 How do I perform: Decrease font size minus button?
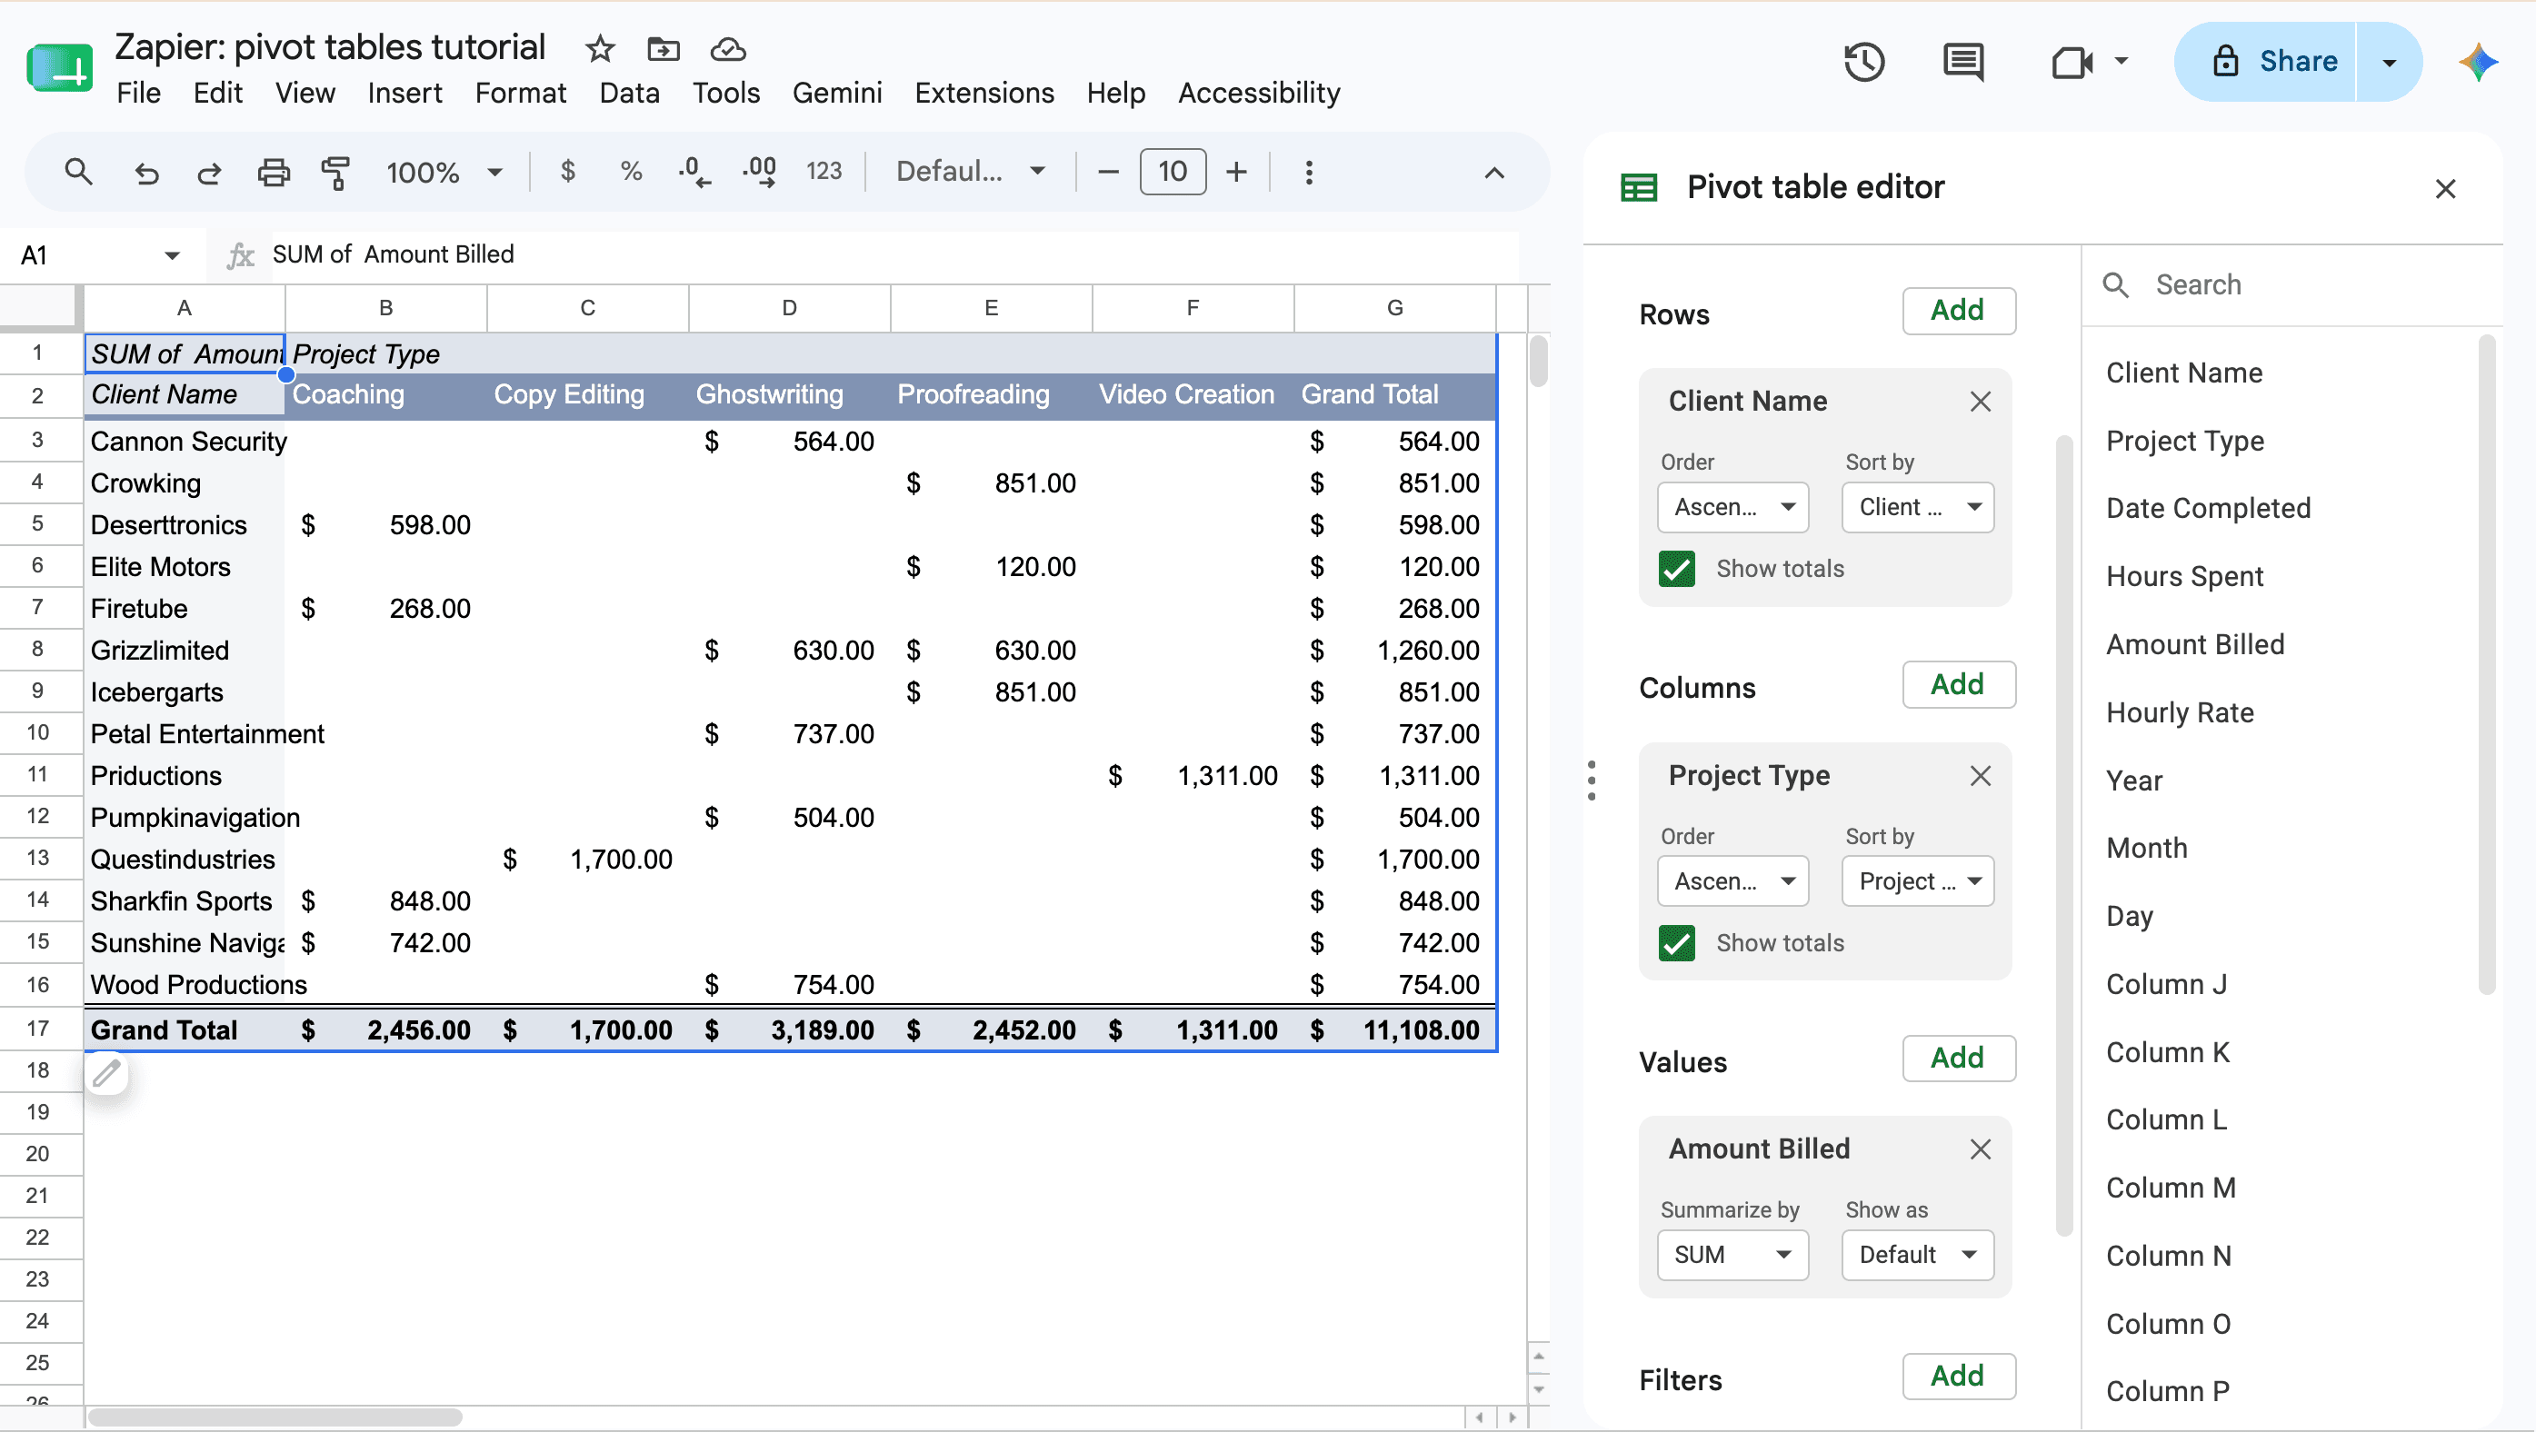pos(1107,173)
